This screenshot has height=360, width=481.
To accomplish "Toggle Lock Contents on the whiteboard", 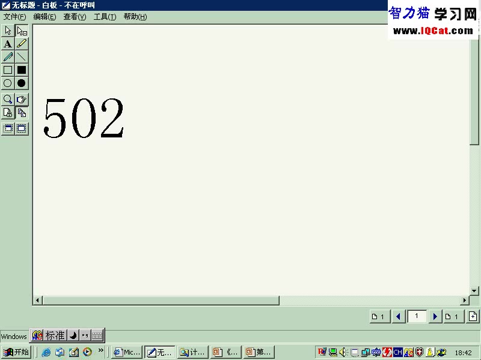I will click(x=8, y=113).
